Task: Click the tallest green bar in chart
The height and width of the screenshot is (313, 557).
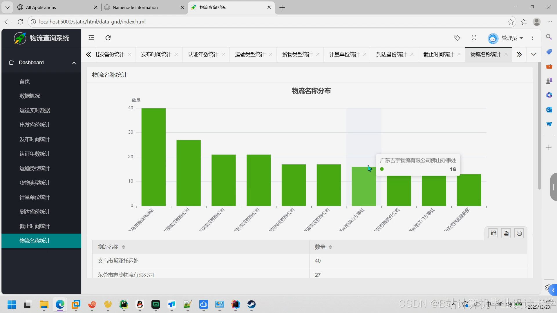Action: [153, 156]
